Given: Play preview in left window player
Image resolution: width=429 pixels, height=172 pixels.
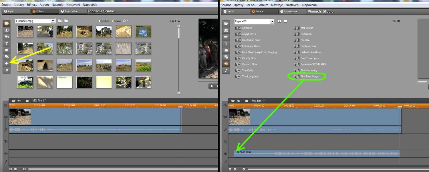Looking at the screenshot, I should [x=212, y=86].
